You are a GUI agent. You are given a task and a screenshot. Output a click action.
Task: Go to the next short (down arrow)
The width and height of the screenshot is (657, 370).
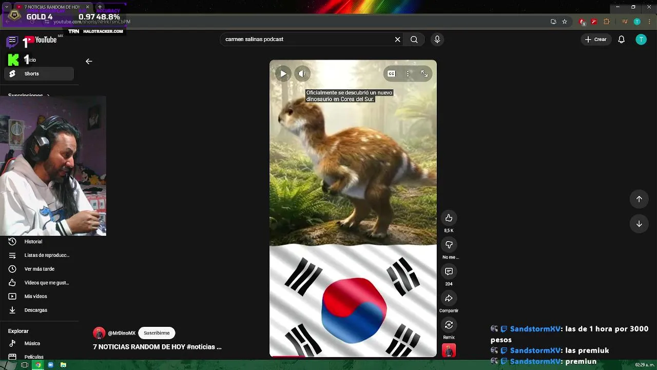pyautogui.click(x=639, y=224)
